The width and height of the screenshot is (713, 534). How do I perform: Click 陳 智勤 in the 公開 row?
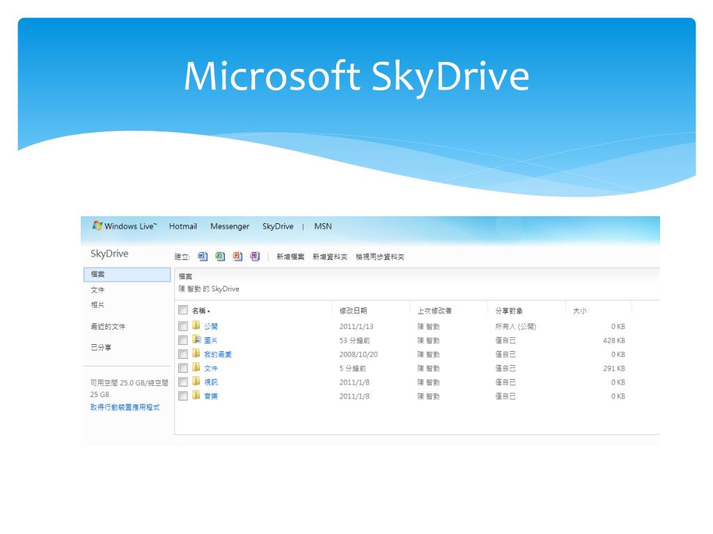point(428,326)
